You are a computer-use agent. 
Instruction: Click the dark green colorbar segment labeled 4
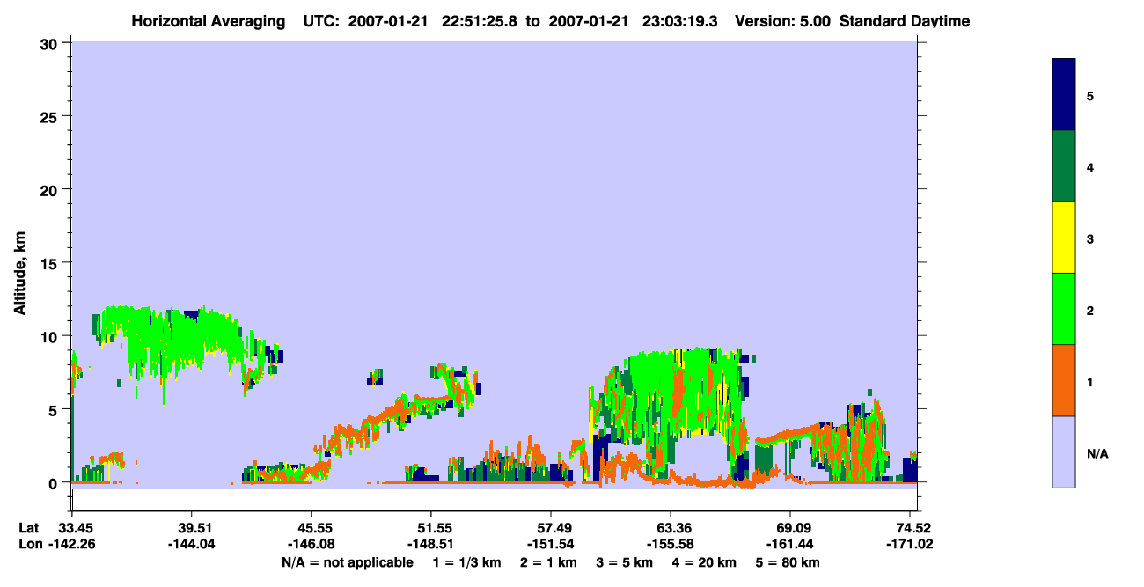(1064, 166)
